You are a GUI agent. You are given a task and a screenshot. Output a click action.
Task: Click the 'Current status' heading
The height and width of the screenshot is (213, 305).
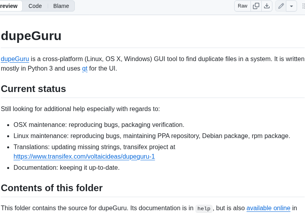point(33,89)
